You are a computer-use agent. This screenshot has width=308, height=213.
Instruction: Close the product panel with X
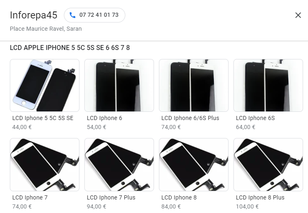[x=298, y=15]
